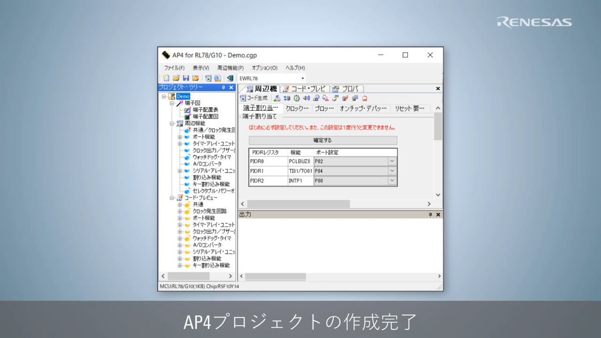
Task: Switch to the 周辺機 peripheral tab
Action: [x=261, y=89]
